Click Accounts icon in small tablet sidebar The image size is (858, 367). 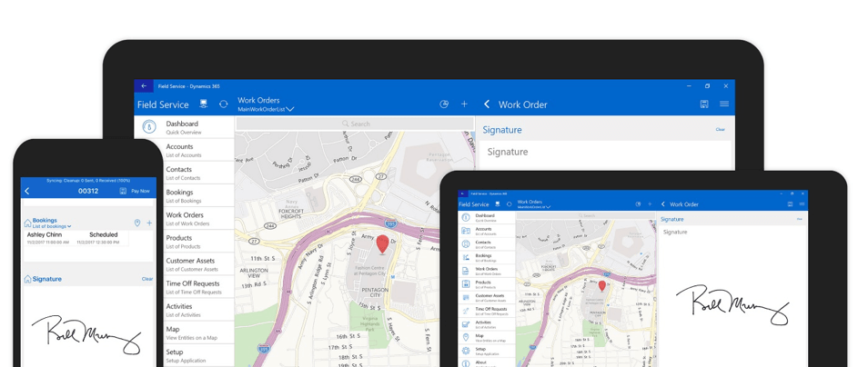tap(466, 231)
